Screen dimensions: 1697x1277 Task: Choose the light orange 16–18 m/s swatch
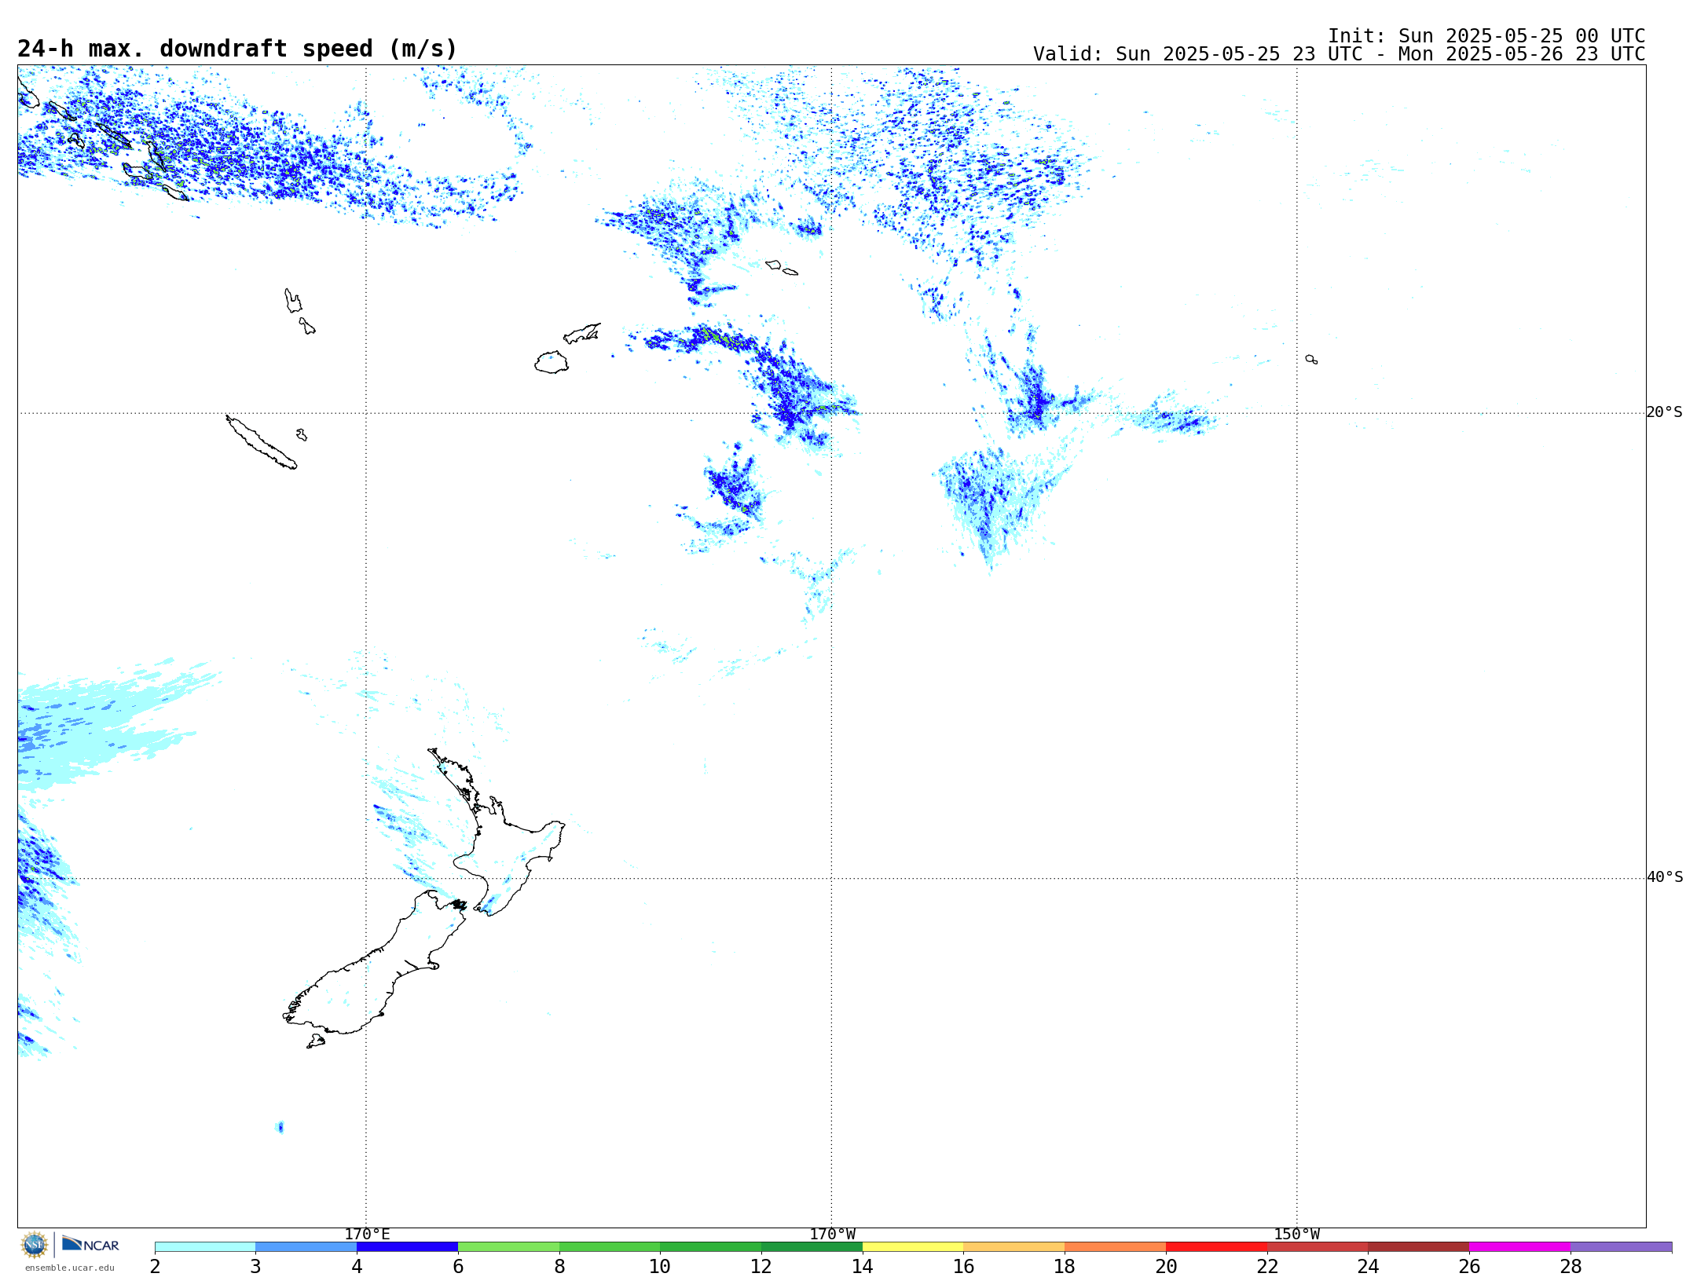pyautogui.click(x=1014, y=1247)
